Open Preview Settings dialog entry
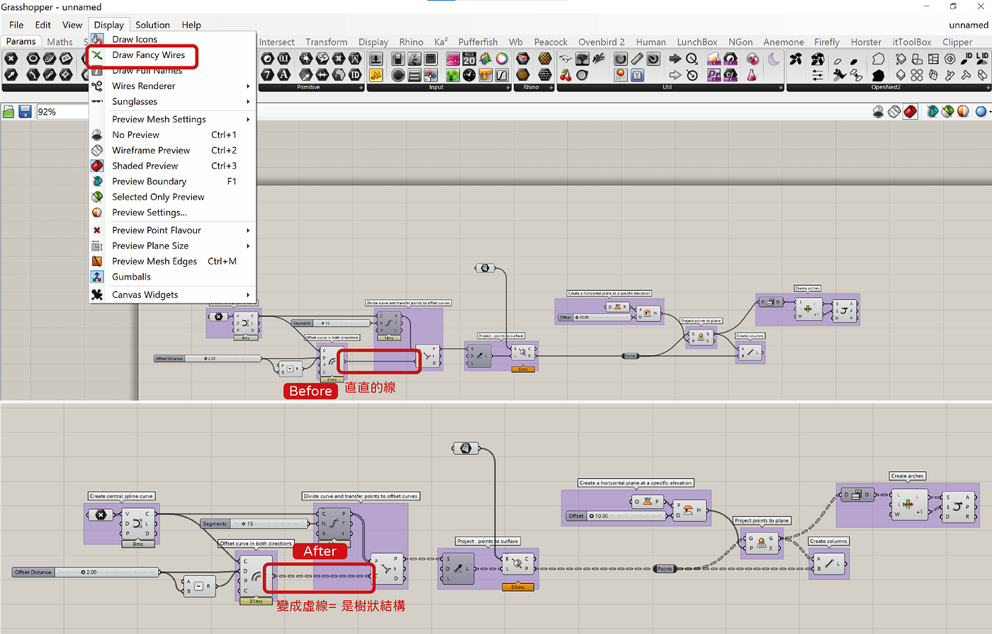The width and height of the screenshot is (992, 634). pos(172,212)
